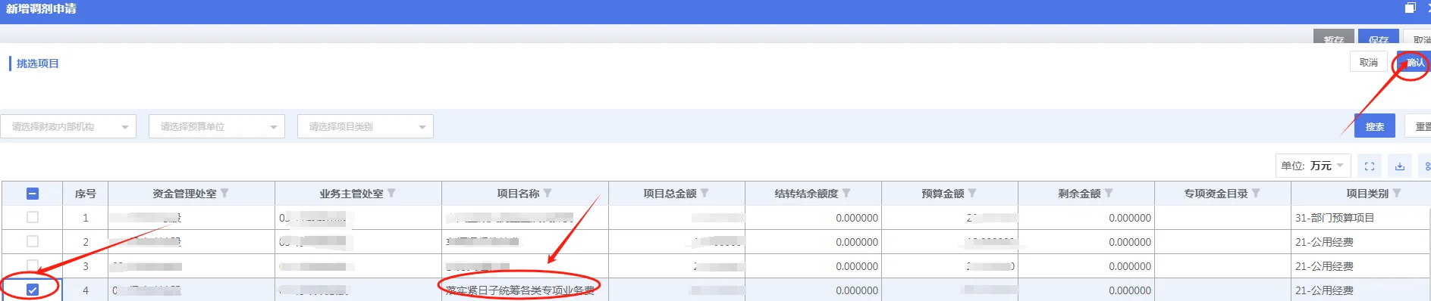
Task: Click the row number 4 cell
Action: [x=86, y=290]
